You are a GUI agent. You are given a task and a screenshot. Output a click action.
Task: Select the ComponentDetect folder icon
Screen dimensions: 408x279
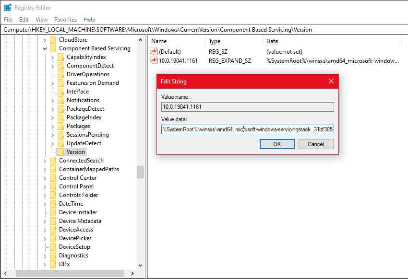(x=60, y=66)
